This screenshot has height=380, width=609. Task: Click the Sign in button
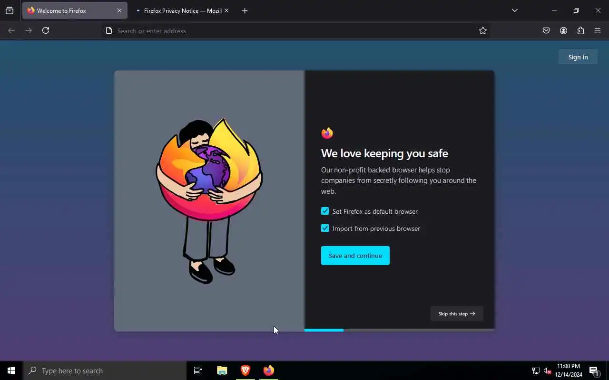click(578, 57)
